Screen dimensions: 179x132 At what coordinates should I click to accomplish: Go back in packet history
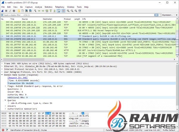[39, 11]
